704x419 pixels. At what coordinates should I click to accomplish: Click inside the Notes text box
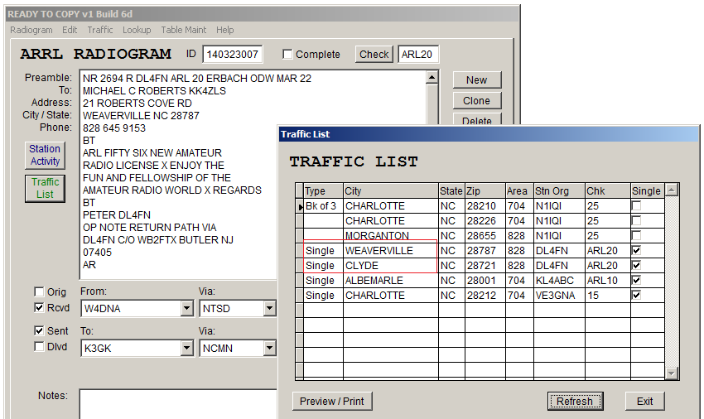[x=178, y=403]
